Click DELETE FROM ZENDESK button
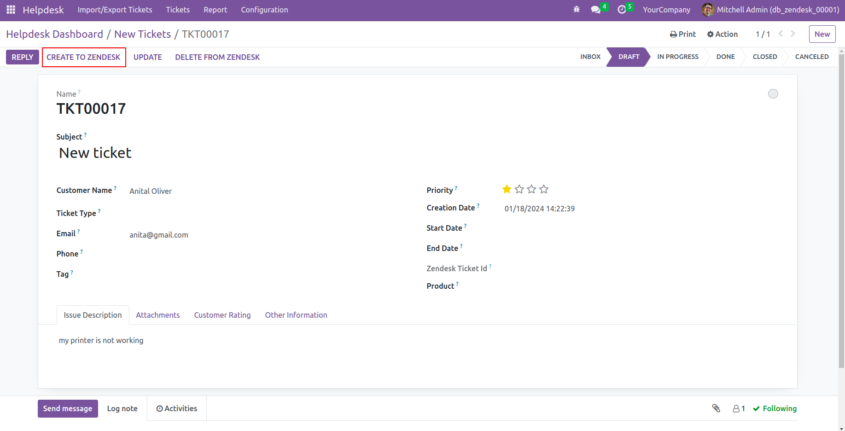Viewport: 845px width, 431px height. coord(217,57)
